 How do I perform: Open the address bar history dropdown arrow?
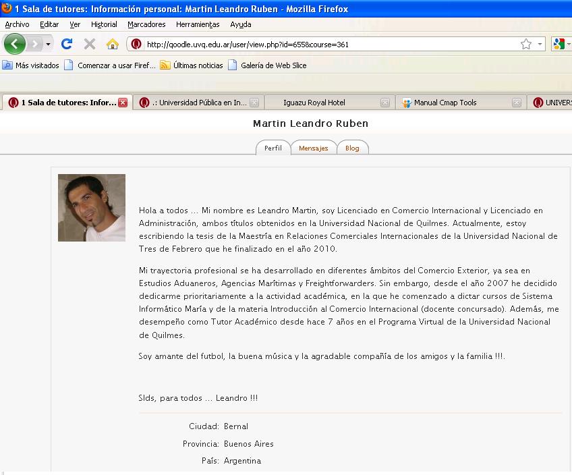pyautogui.click(x=540, y=44)
